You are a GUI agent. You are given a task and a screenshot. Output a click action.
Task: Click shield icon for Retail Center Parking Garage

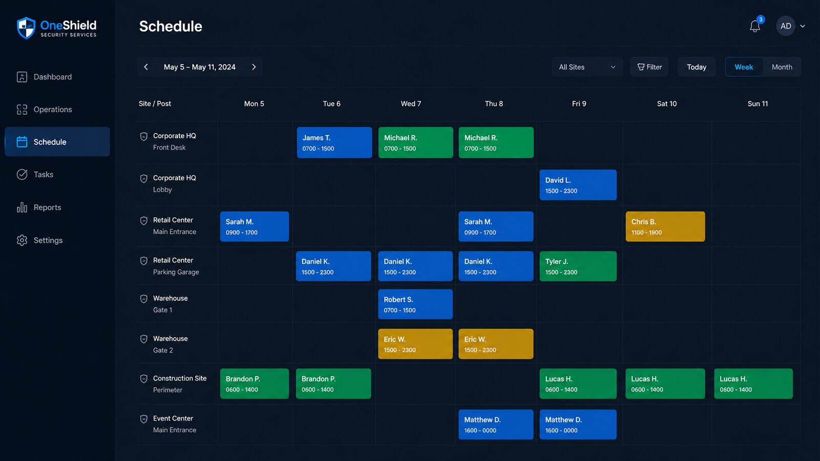pyautogui.click(x=144, y=261)
